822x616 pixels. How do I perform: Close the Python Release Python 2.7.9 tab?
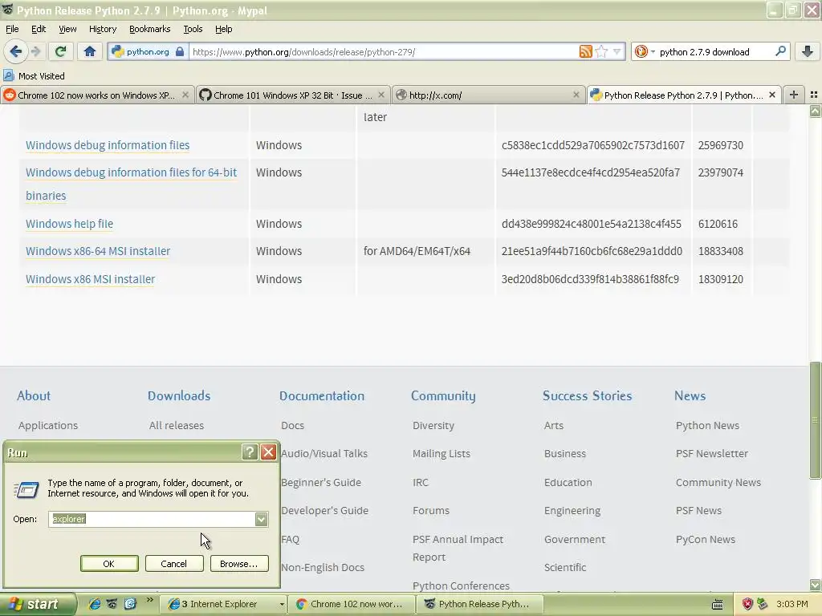point(771,95)
